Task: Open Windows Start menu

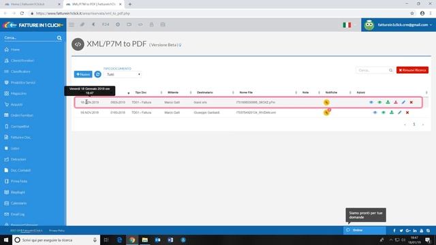Action: 6,240
